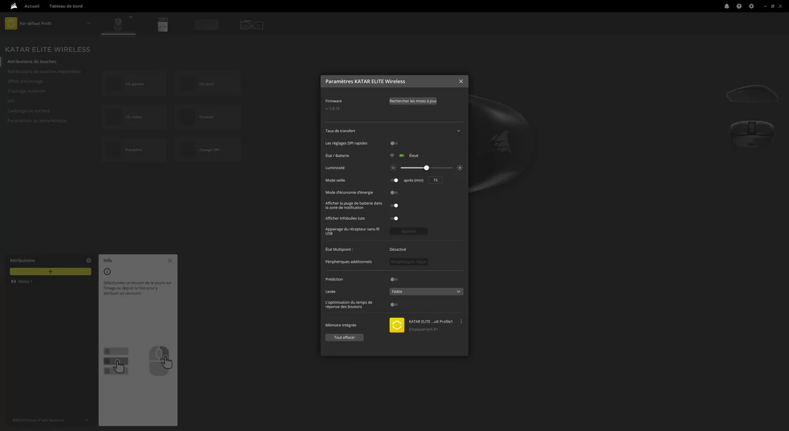Click KATAR ELITE ...ult Profile1 memory slot
Screen dimensions: 789x431
click(x=431, y=321)
